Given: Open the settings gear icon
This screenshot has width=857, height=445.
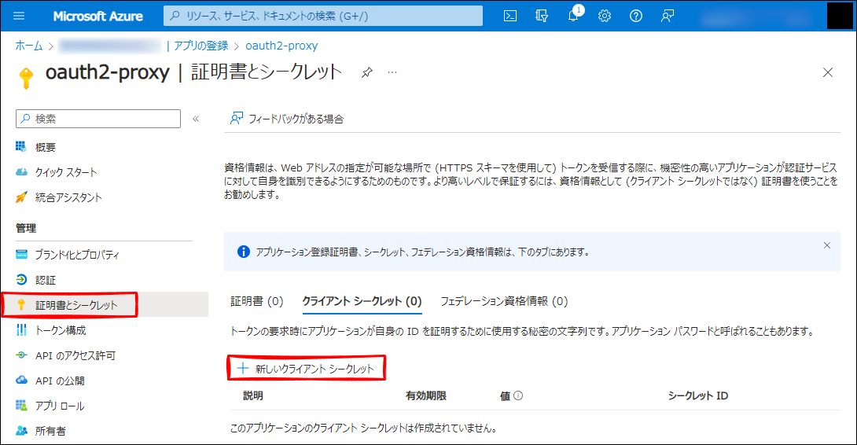Looking at the screenshot, I should point(605,16).
